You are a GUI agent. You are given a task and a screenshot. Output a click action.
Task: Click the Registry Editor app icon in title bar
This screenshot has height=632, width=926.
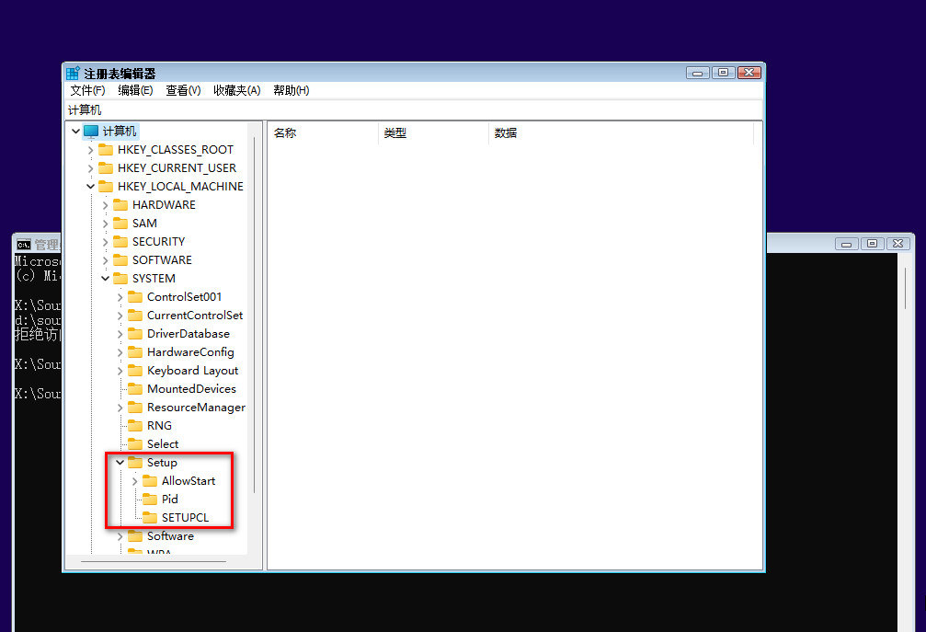click(73, 74)
